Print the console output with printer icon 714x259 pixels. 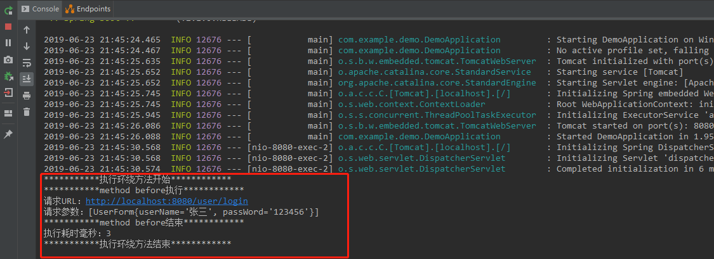tap(27, 95)
